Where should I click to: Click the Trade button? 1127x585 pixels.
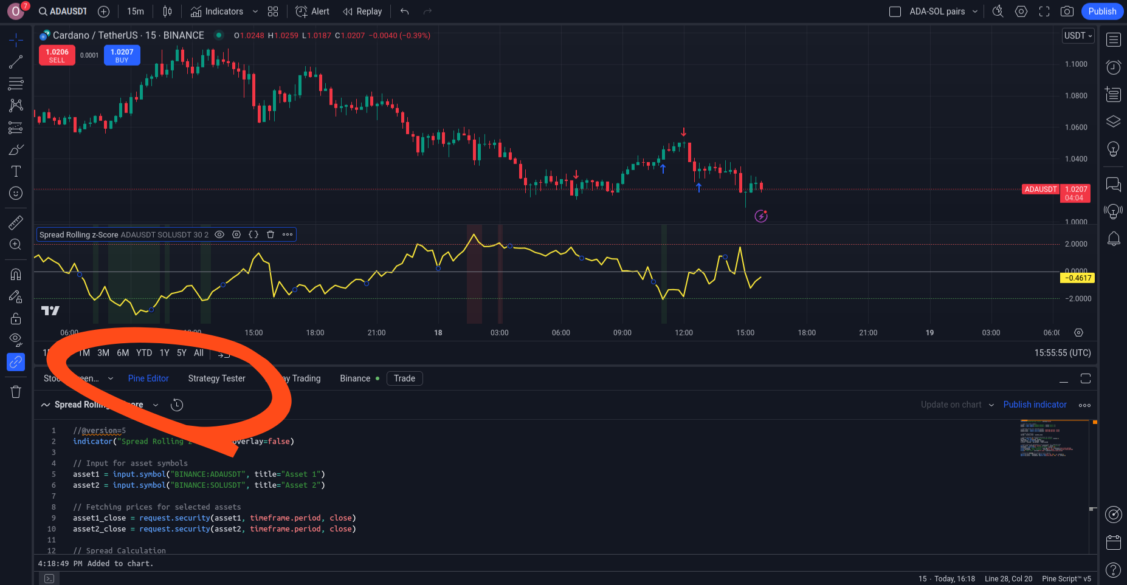405,378
